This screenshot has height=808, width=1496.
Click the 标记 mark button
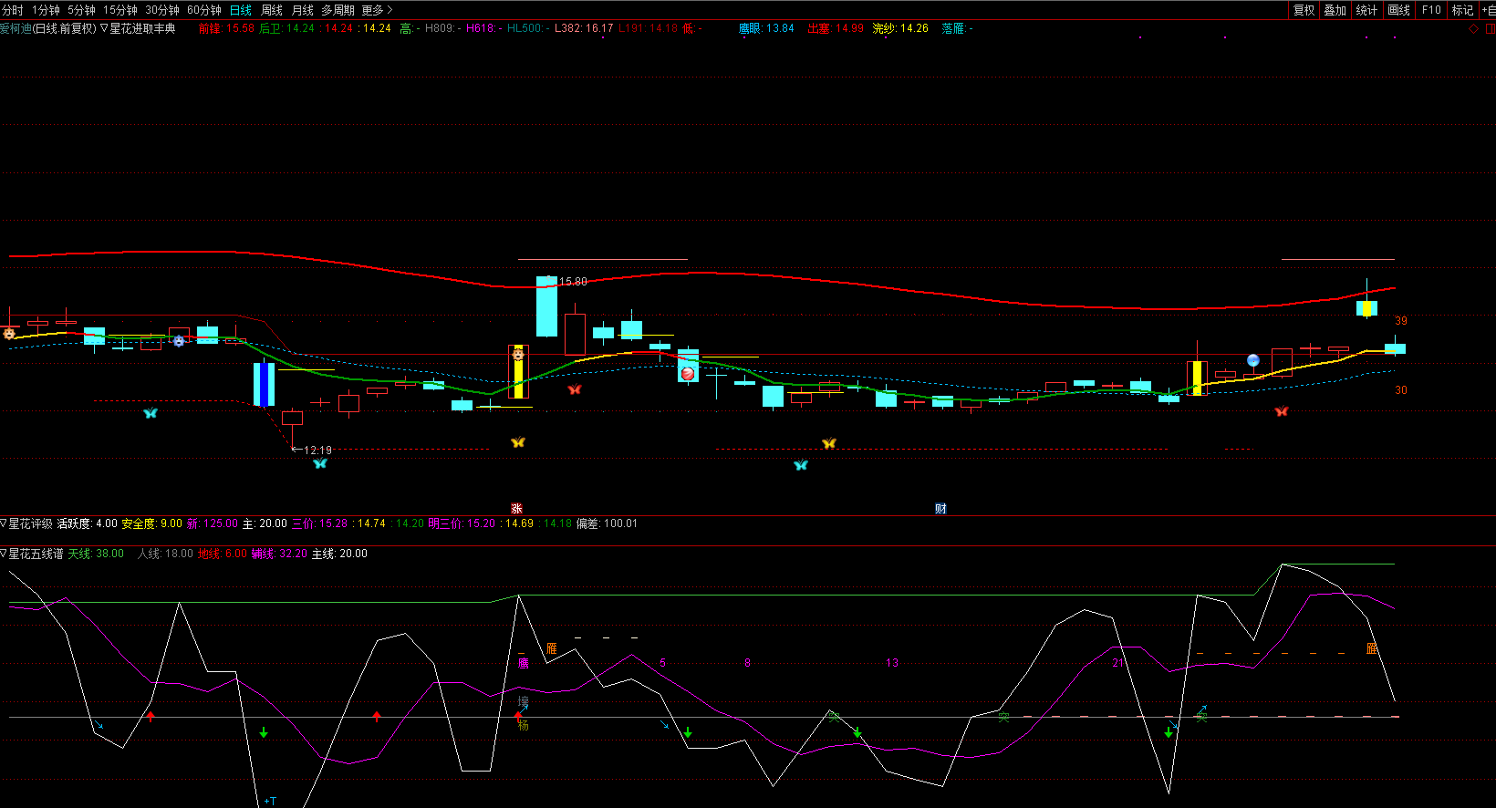[1462, 10]
